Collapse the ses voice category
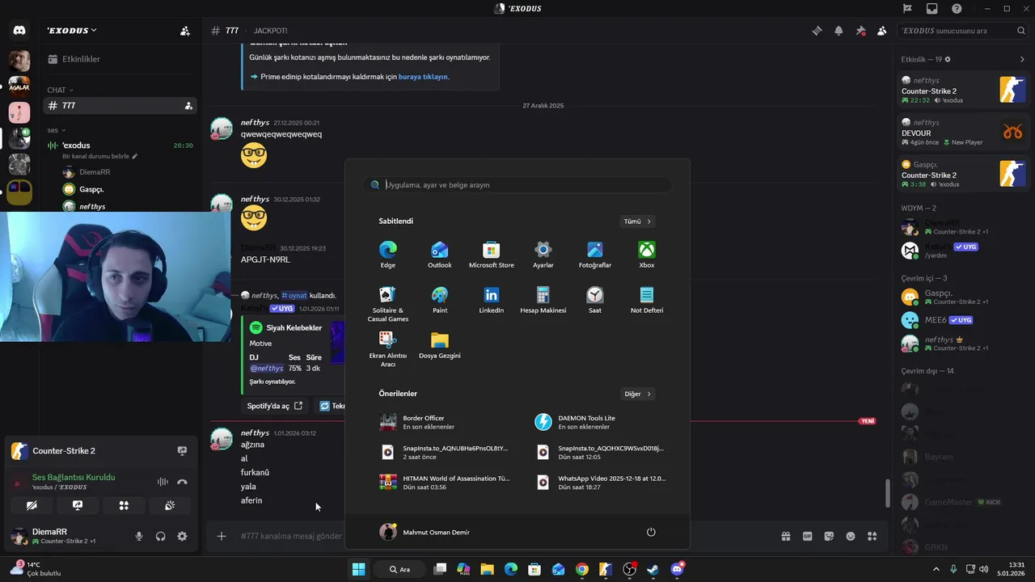Viewport: 1035px width, 582px height. (x=57, y=130)
